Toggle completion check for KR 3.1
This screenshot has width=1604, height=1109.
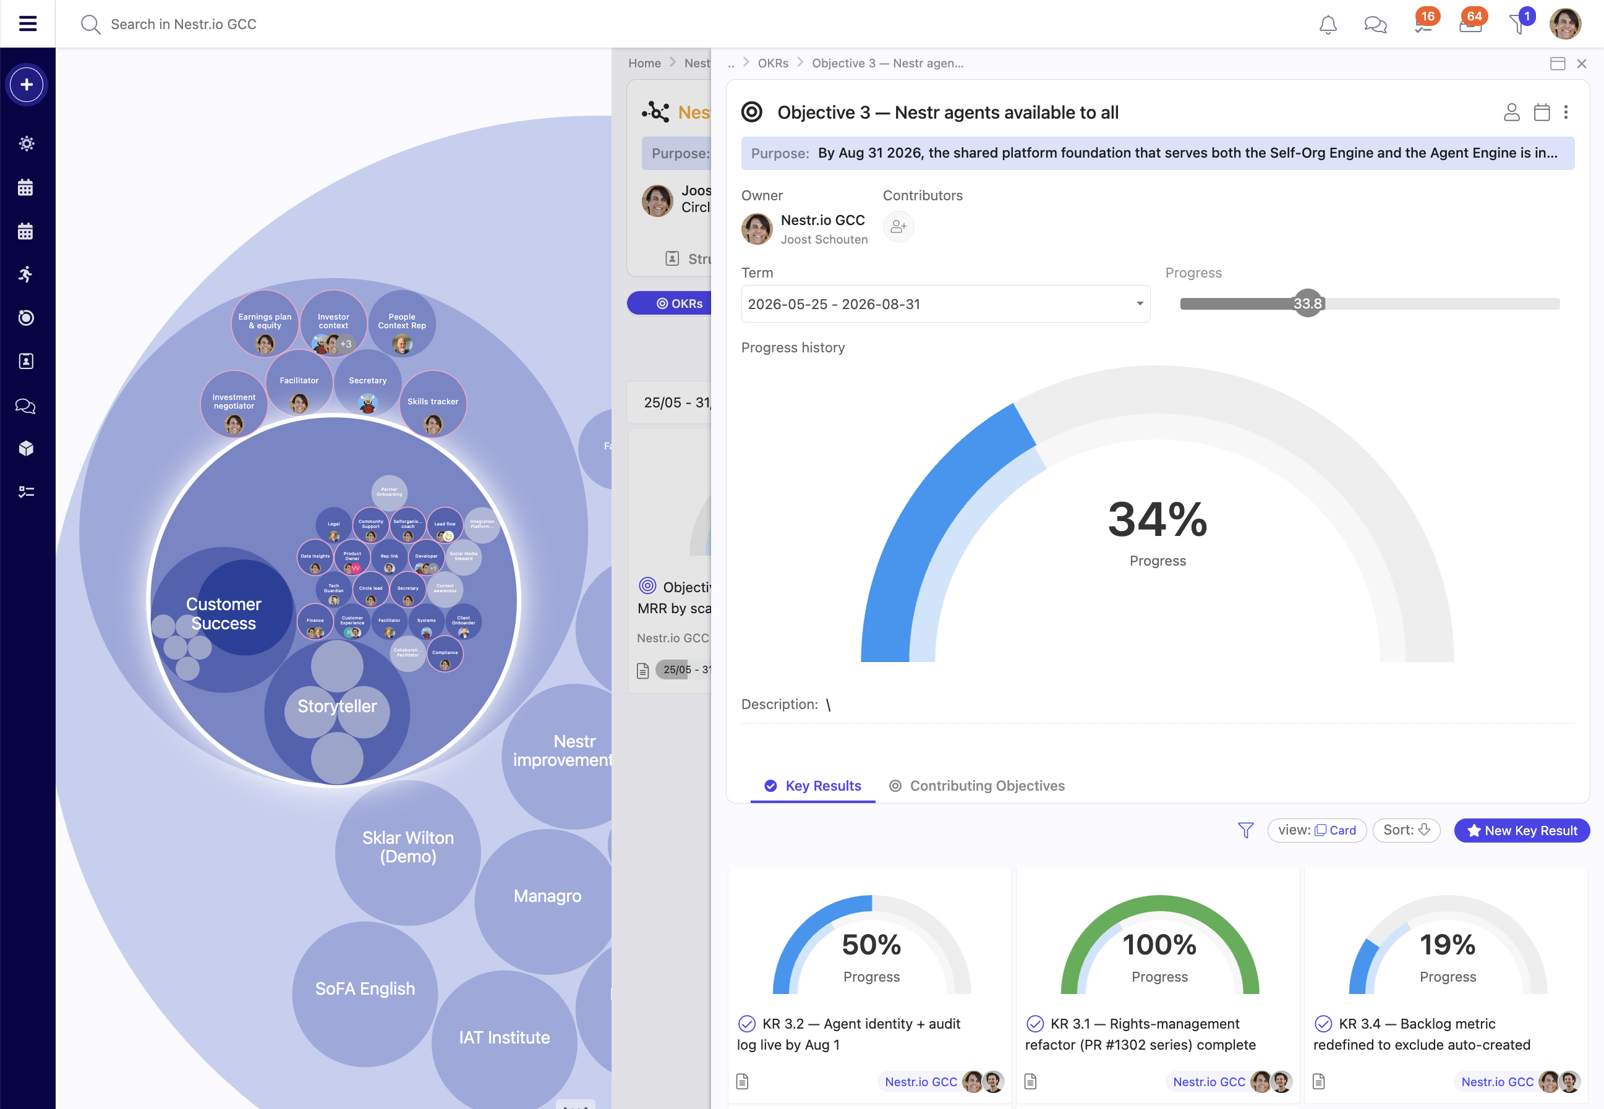tap(1035, 1024)
